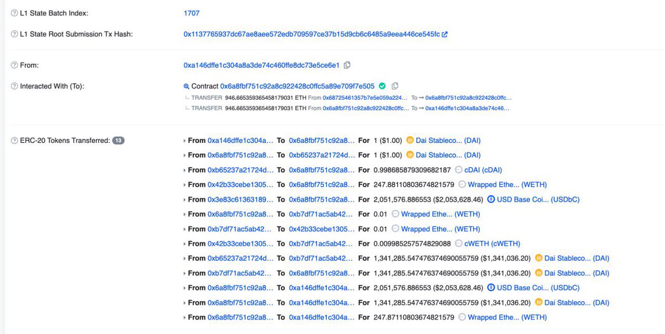Click the blue USDbC token icon
The height and width of the screenshot is (334, 665).
[x=490, y=199]
